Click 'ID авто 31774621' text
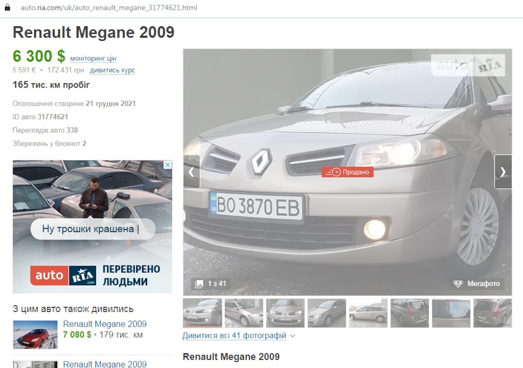This screenshot has width=523, height=368. pos(40,117)
